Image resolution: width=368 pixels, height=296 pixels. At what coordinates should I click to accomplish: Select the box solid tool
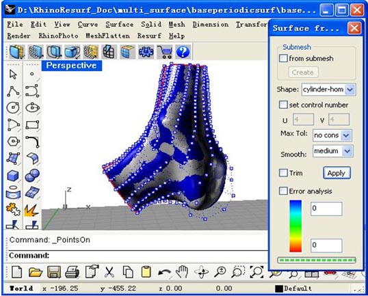tap(13, 176)
